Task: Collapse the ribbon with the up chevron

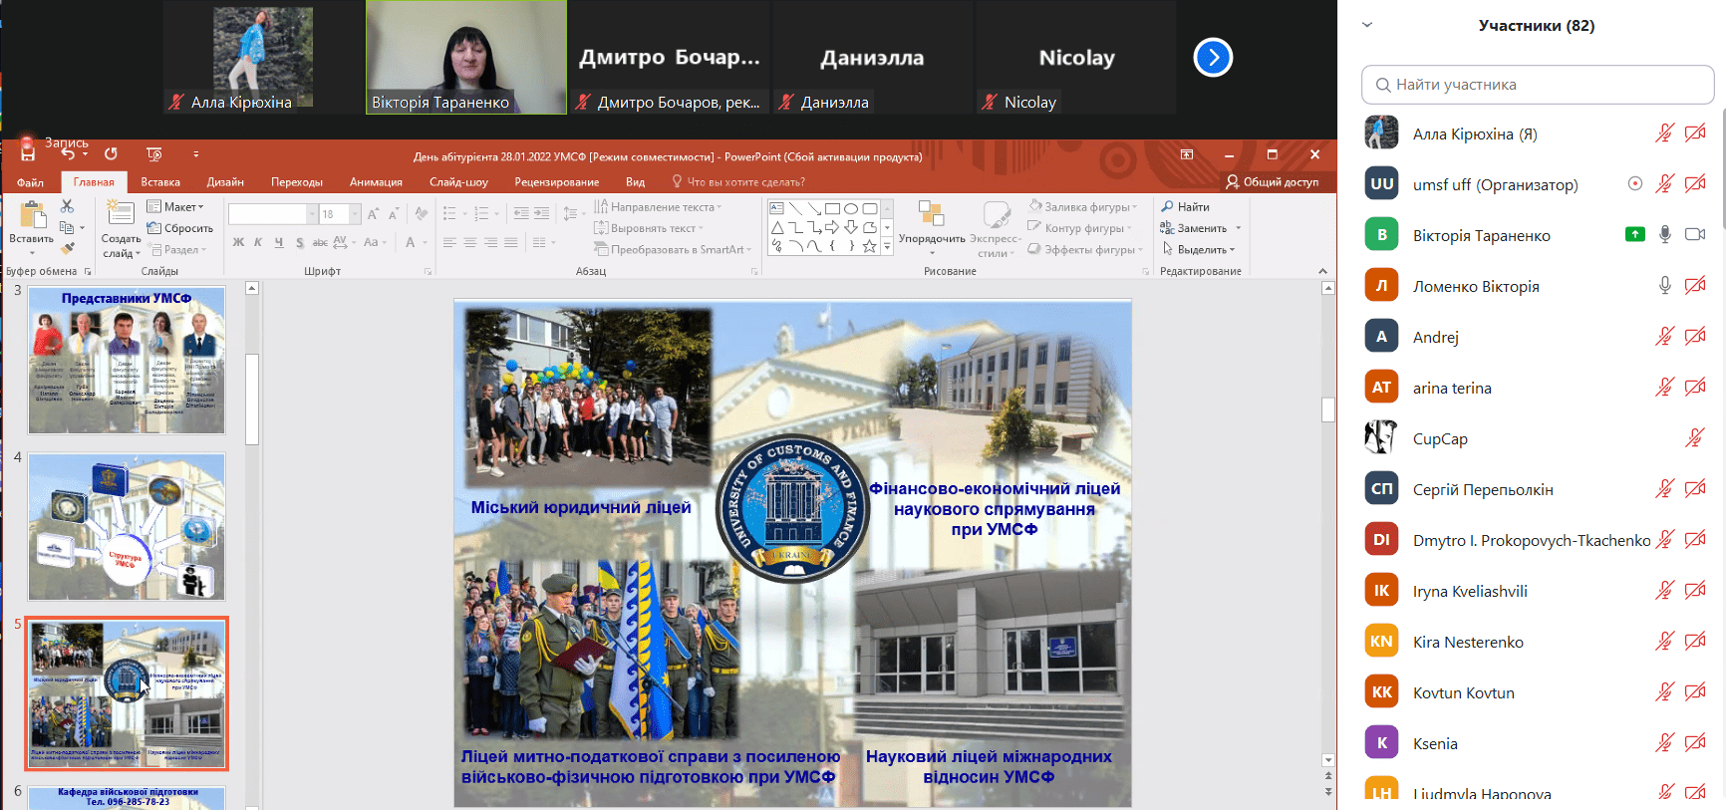Action: [x=1322, y=271]
